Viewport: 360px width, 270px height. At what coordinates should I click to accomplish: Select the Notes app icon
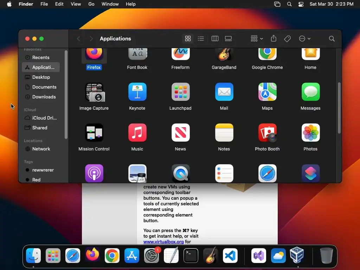point(224,133)
